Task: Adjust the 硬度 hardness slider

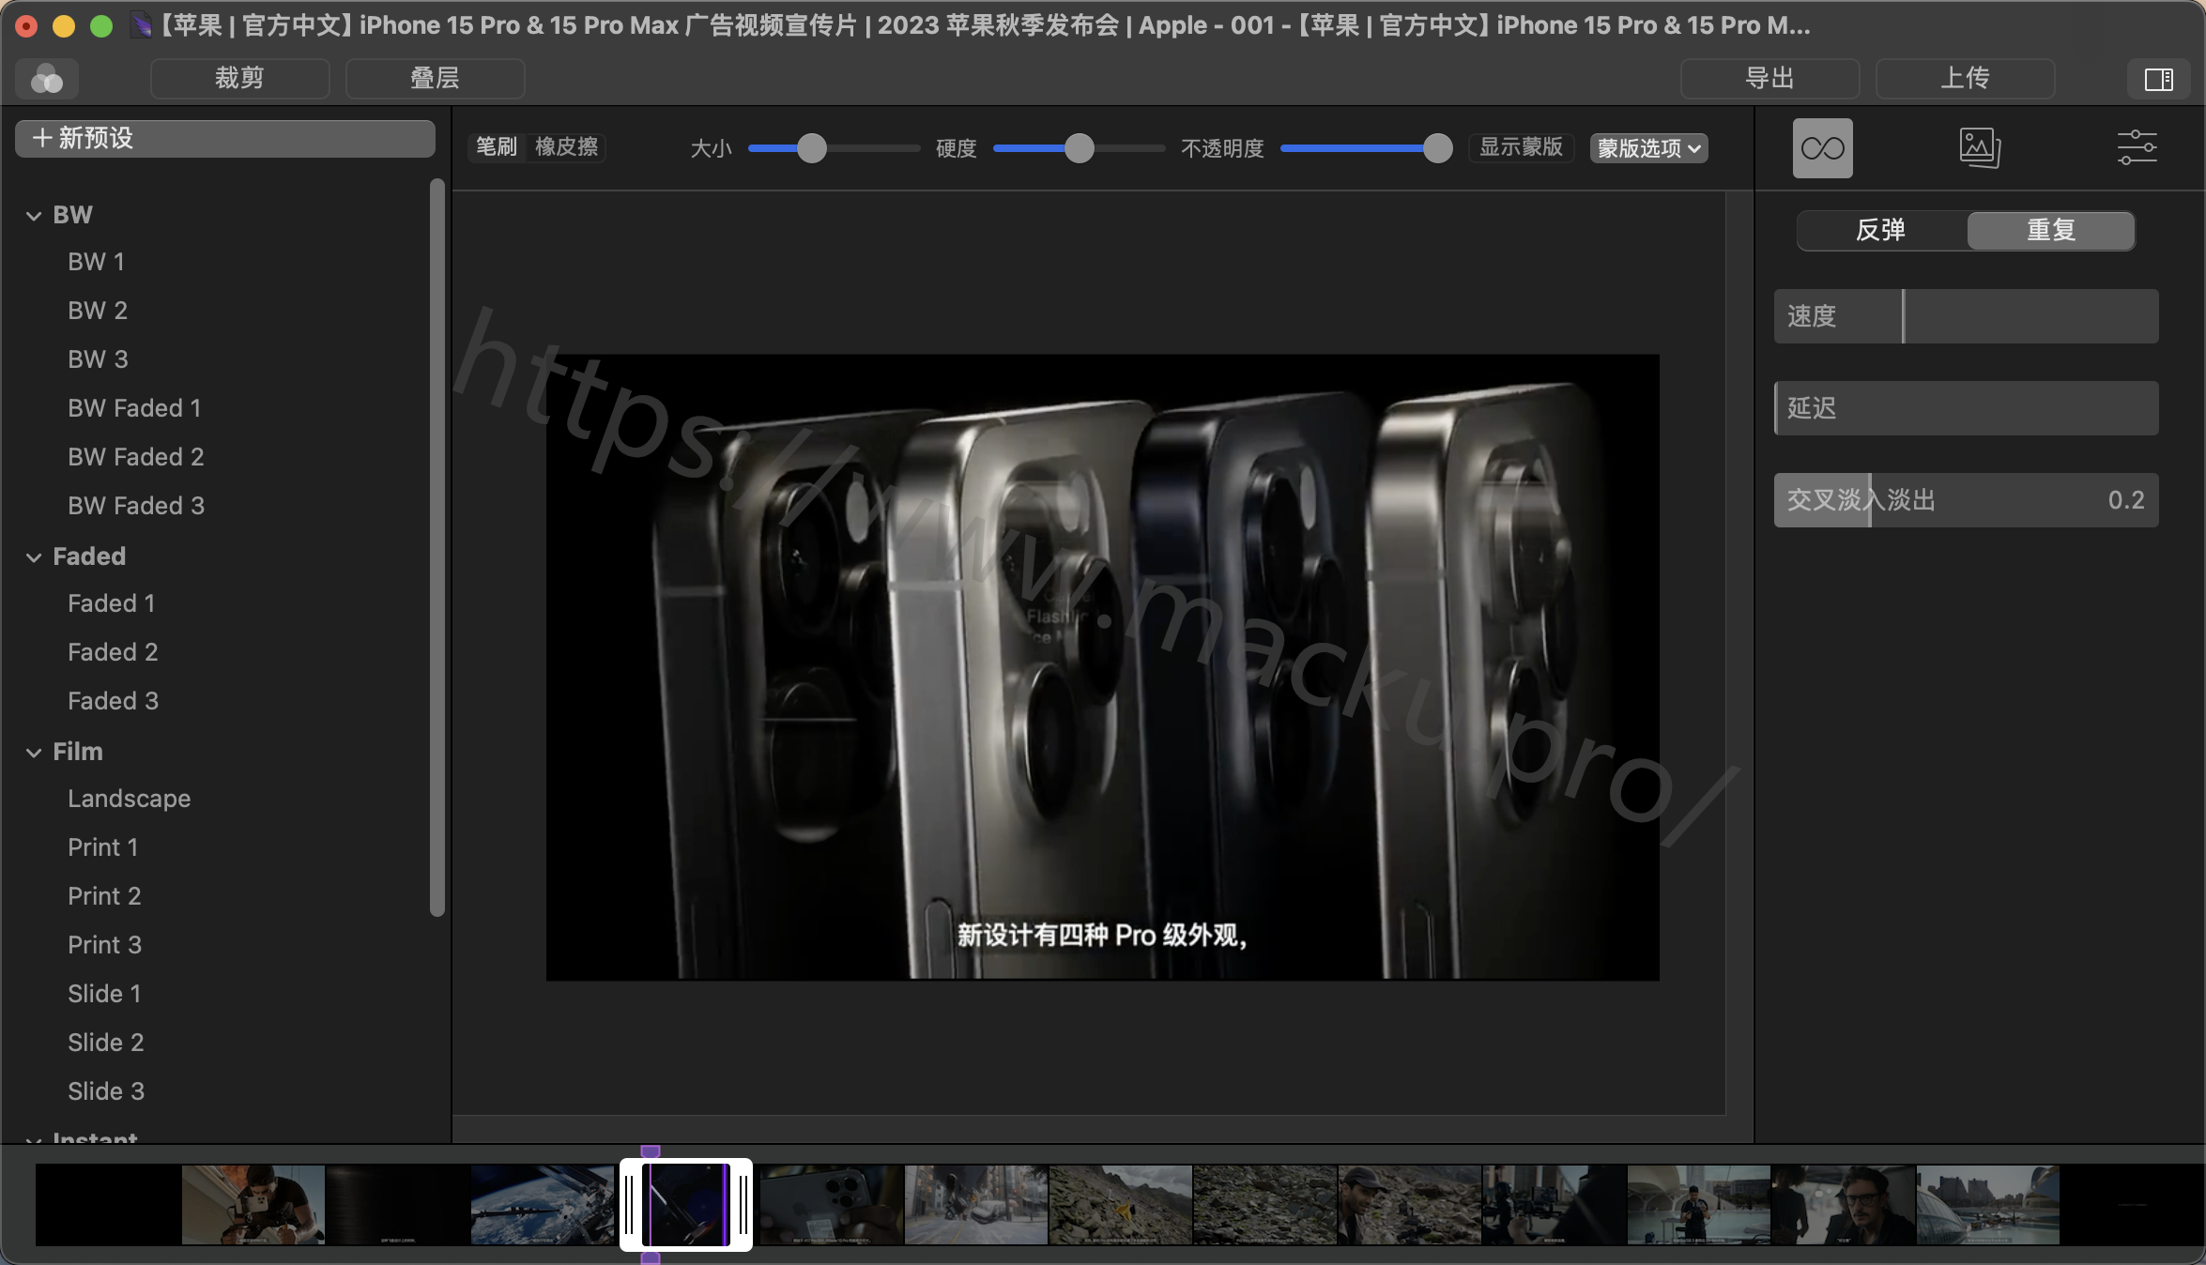Action: click(x=1079, y=148)
